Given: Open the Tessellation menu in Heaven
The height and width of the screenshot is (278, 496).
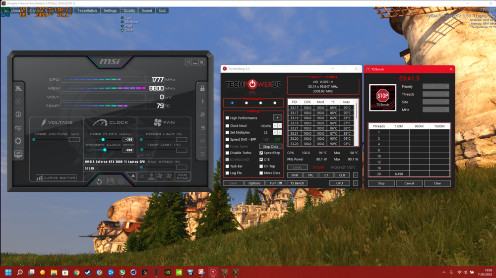Looking at the screenshot, I should (87, 10).
